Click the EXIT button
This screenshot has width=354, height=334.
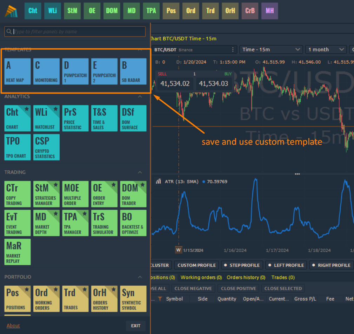pos(136,326)
